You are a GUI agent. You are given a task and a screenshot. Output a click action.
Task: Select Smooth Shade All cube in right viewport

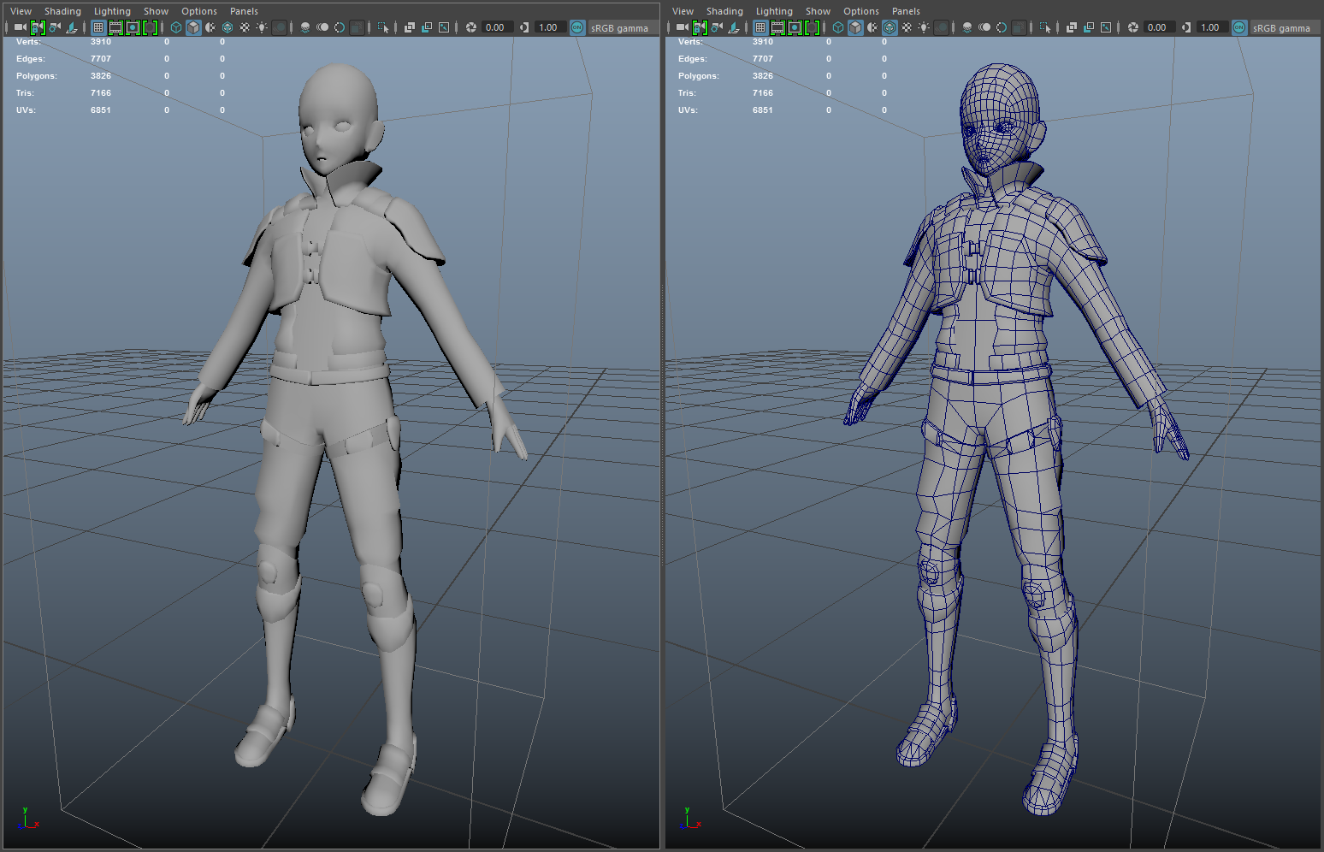(x=855, y=27)
